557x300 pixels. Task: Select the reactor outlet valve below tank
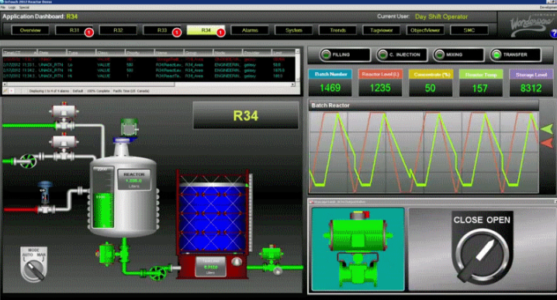click(x=106, y=253)
